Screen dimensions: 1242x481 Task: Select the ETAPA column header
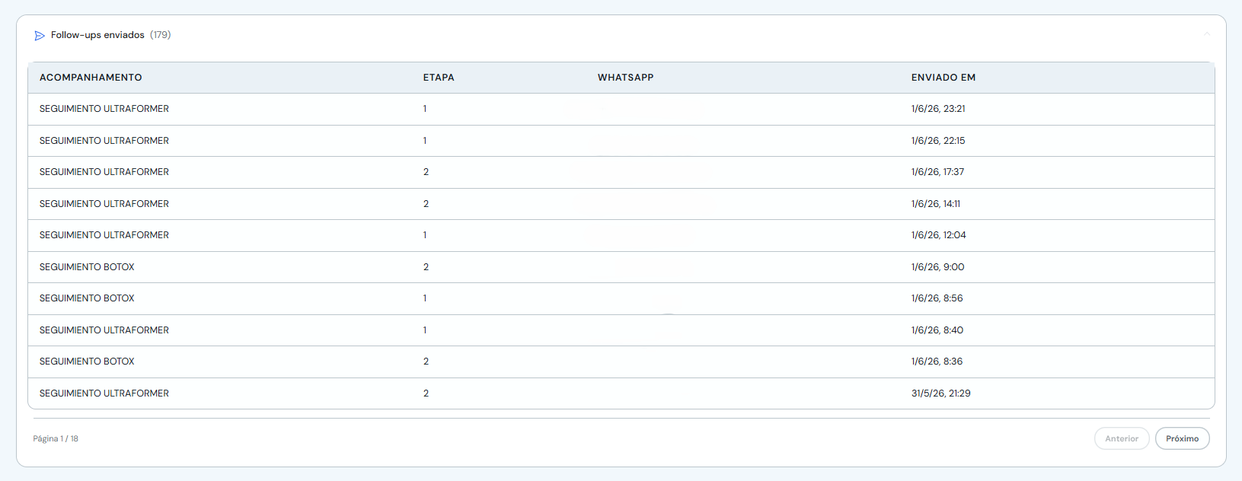click(439, 78)
